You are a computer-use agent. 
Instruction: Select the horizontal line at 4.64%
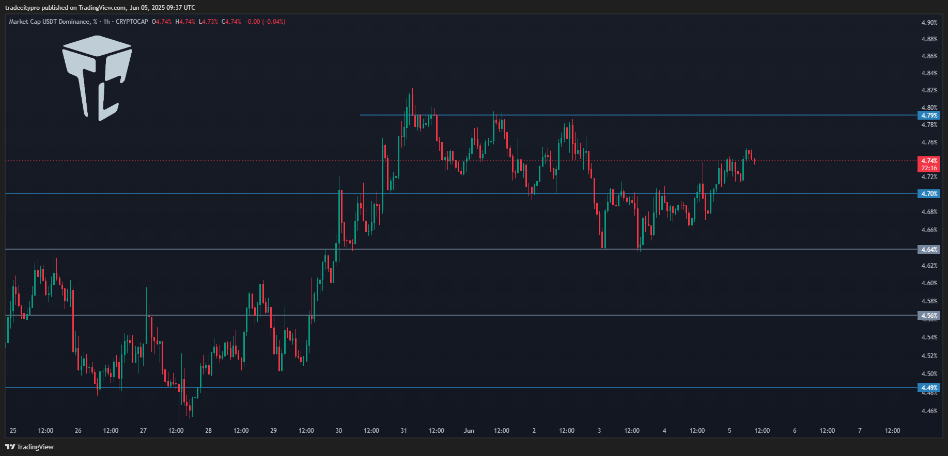click(461, 249)
